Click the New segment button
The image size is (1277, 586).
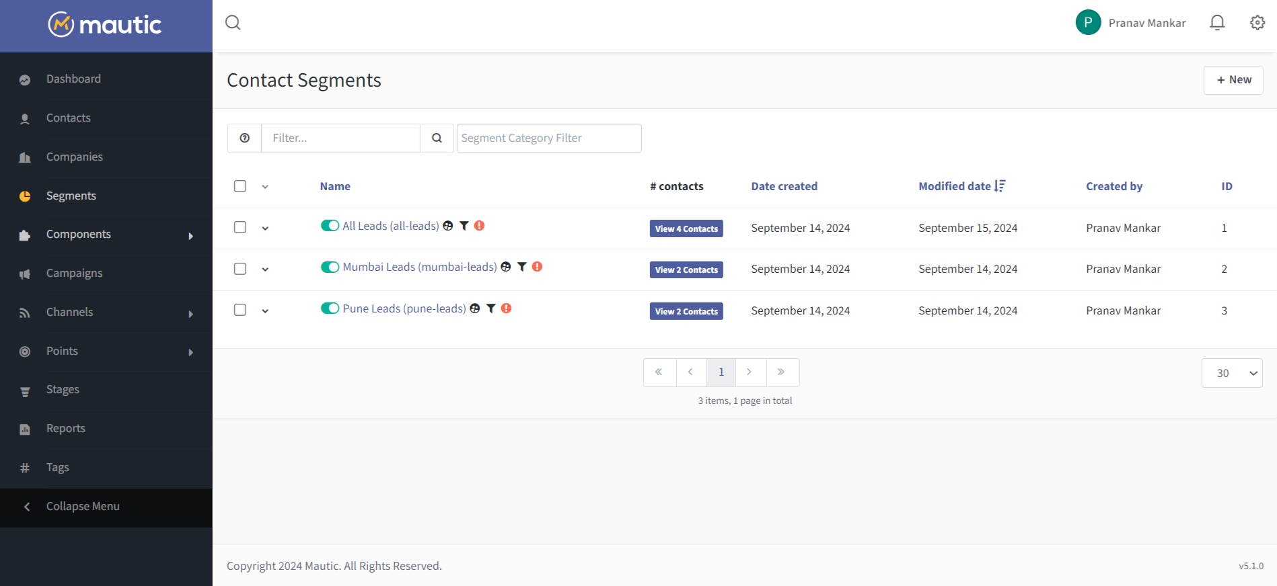[1233, 80]
